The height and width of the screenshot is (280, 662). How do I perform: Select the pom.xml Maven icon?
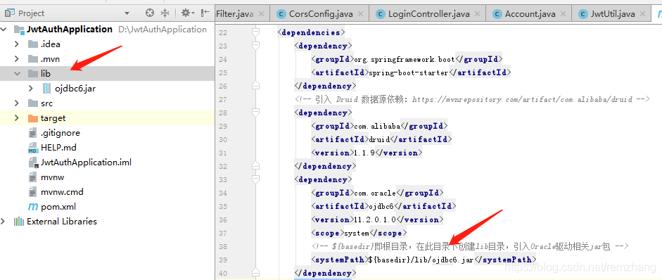(x=33, y=207)
